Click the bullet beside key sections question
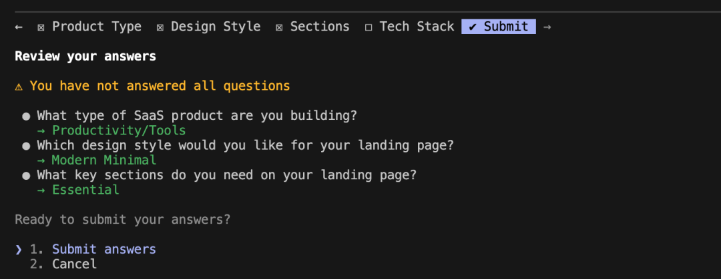Image resolution: width=721 pixels, height=279 pixels. [26, 175]
